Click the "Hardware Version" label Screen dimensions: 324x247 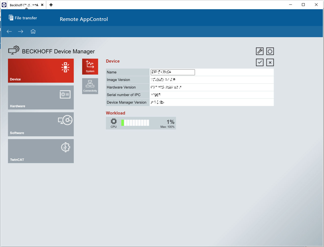(121, 87)
